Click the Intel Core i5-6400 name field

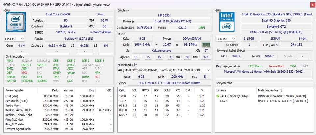tap(58, 14)
